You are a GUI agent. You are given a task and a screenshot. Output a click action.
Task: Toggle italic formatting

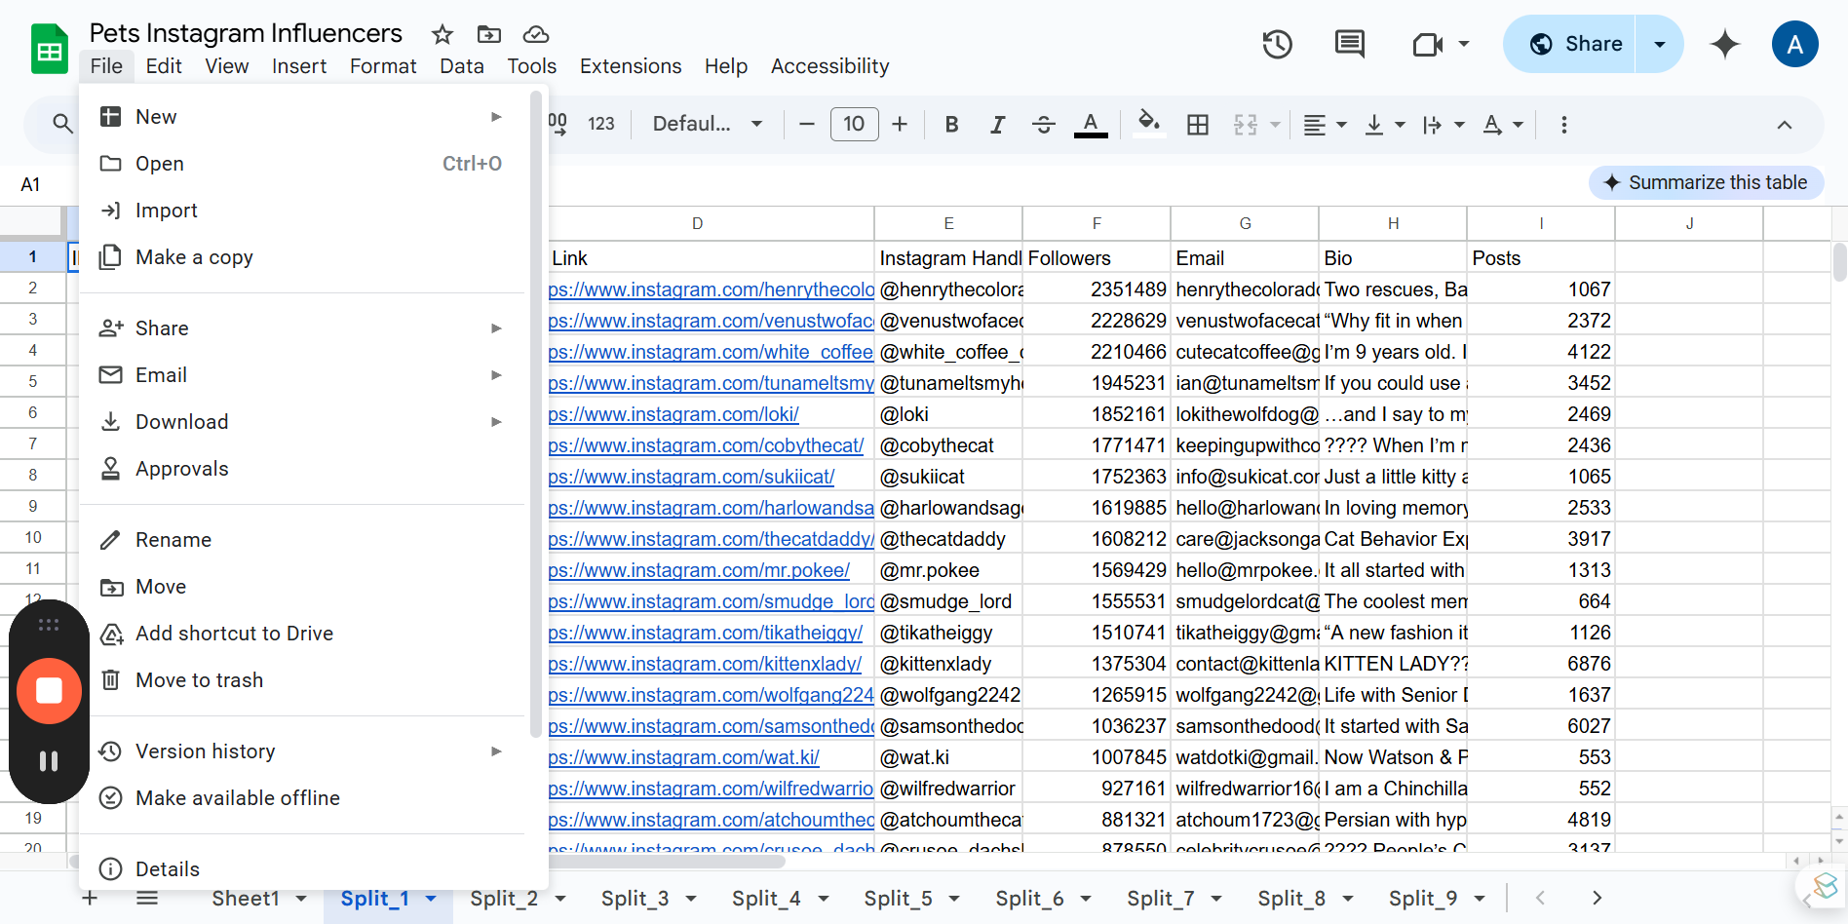click(x=997, y=124)
